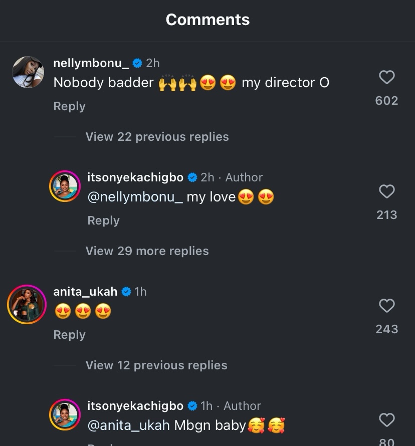This screenshot has height=446, width=415.
Task: Like nellymbonu_'s "Nobody badder" comment
Action: coord(386,77)
